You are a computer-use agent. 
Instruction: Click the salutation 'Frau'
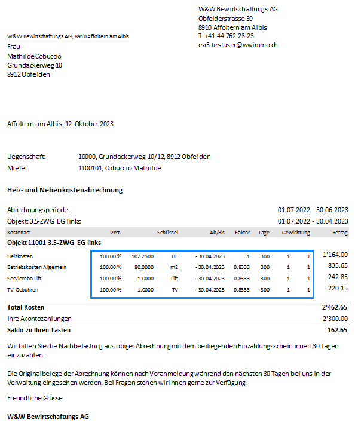(14, 47)
